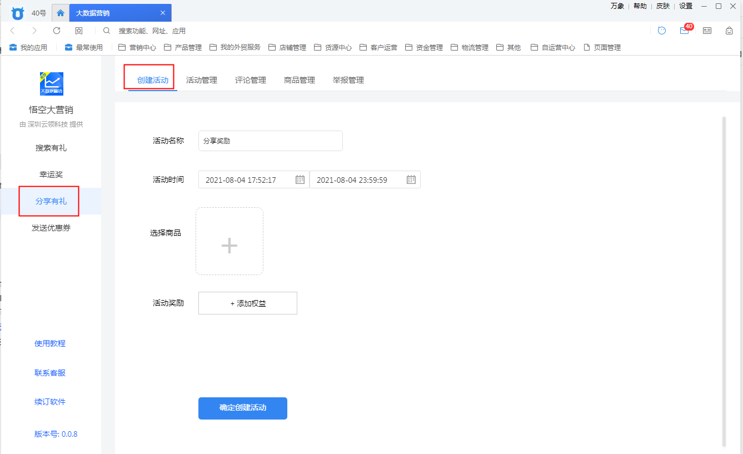Open the 续订软件 link
Viewport: 743px width, 454px height.
pos(50,402)
